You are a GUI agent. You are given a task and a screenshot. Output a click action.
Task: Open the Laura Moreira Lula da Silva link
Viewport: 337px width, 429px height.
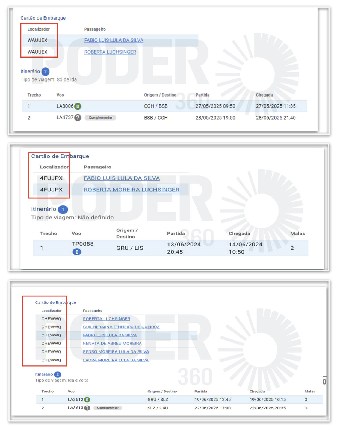click(x=116, y=360)
